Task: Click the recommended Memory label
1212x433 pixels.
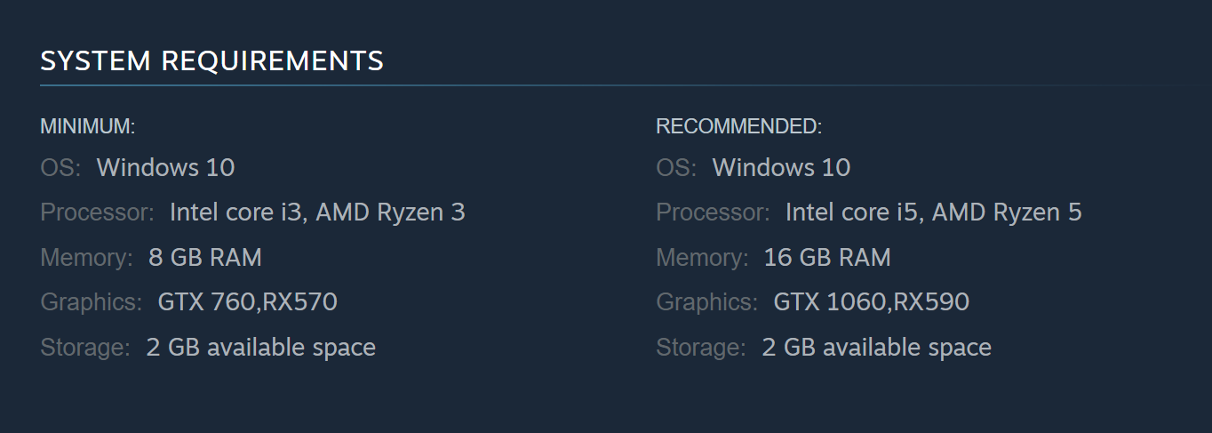Action: pyautogui.click(x=702, y=258)
